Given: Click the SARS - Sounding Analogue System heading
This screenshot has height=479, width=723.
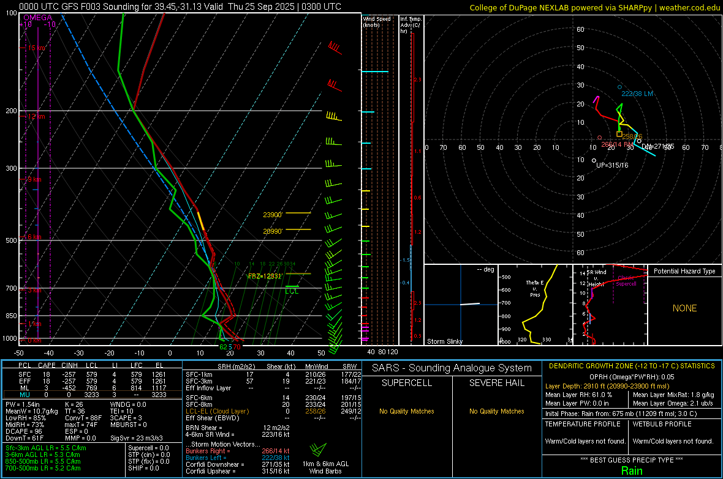Looking at the screenshot, I should (452, 368).
